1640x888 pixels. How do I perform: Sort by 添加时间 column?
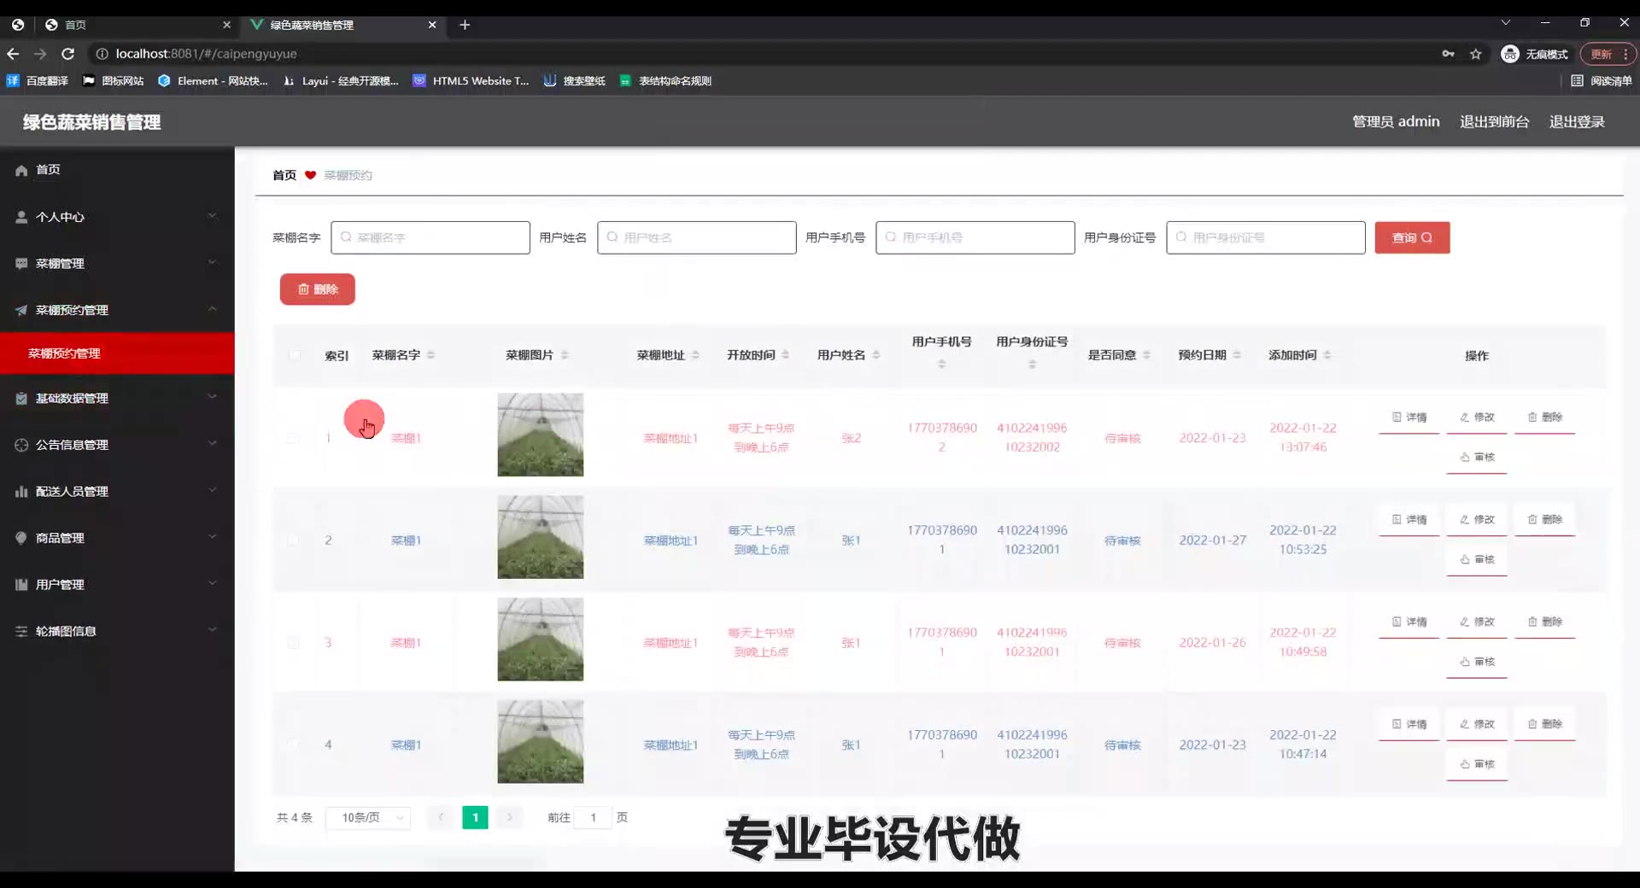pos(1327,355)
